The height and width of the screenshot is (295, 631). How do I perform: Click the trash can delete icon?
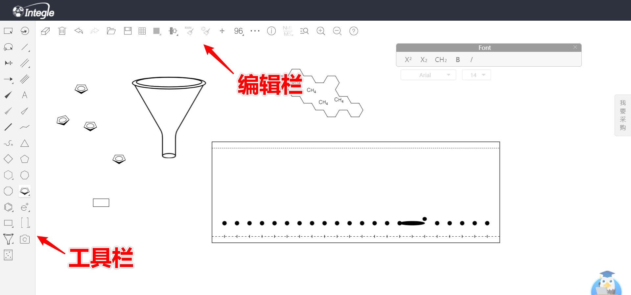pyautogui.click(x=62, y=31)
